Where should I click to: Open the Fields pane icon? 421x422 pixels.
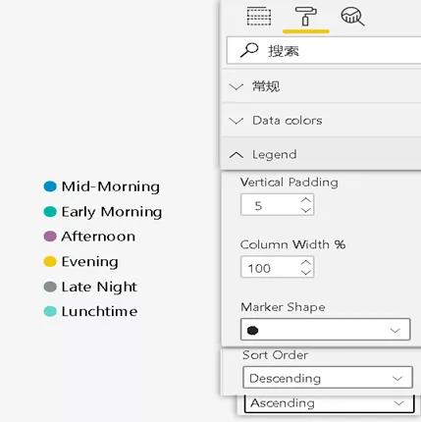click(x=259, y=17)
